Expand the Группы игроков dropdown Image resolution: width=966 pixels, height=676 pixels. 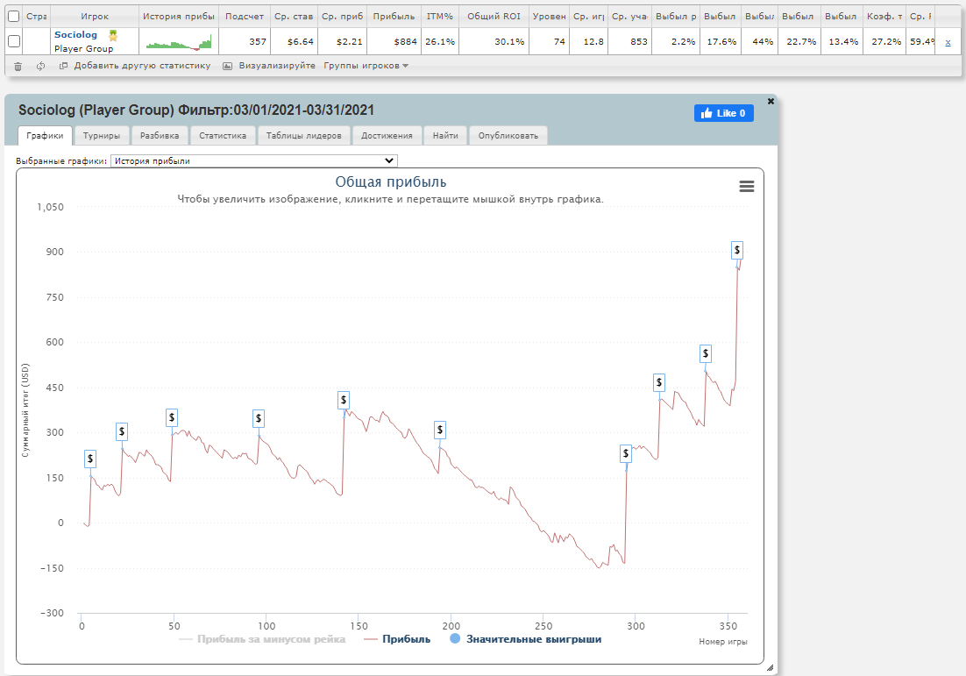(x=366, y=65)
